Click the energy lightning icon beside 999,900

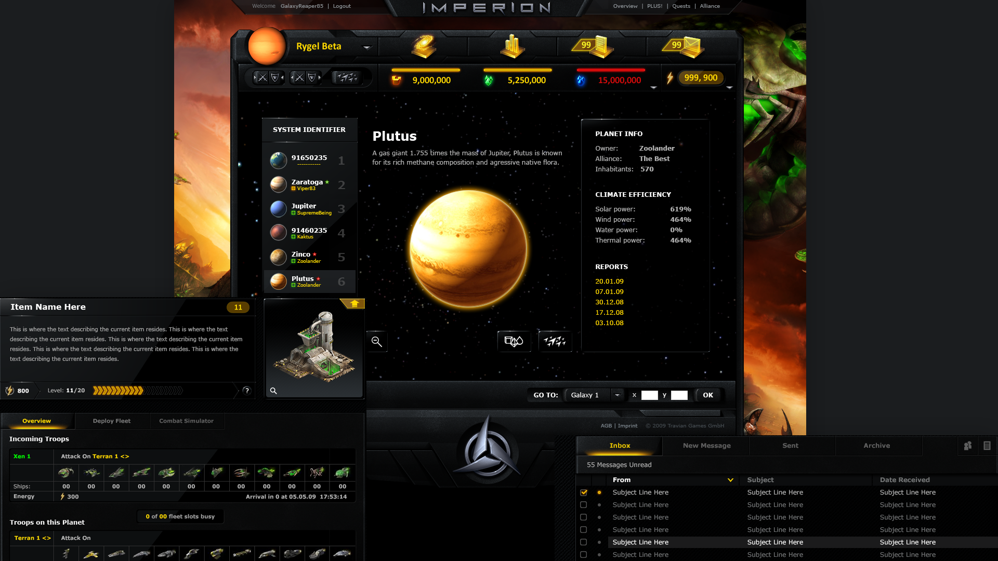point(670,78)
